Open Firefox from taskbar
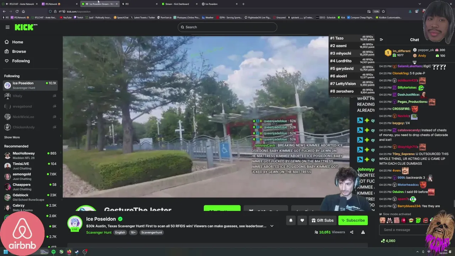This screenshot has width=455, height=256. 69,252
